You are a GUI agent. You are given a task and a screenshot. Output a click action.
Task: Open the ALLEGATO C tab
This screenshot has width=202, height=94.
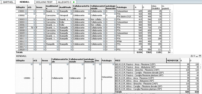pyautogui.click(x=66, y=2)
